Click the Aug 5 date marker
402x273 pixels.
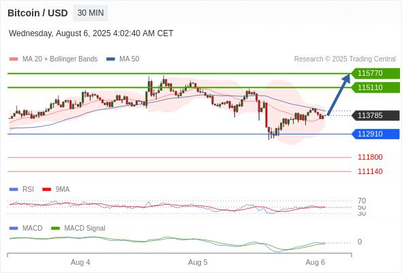click(x=198, y=263)
